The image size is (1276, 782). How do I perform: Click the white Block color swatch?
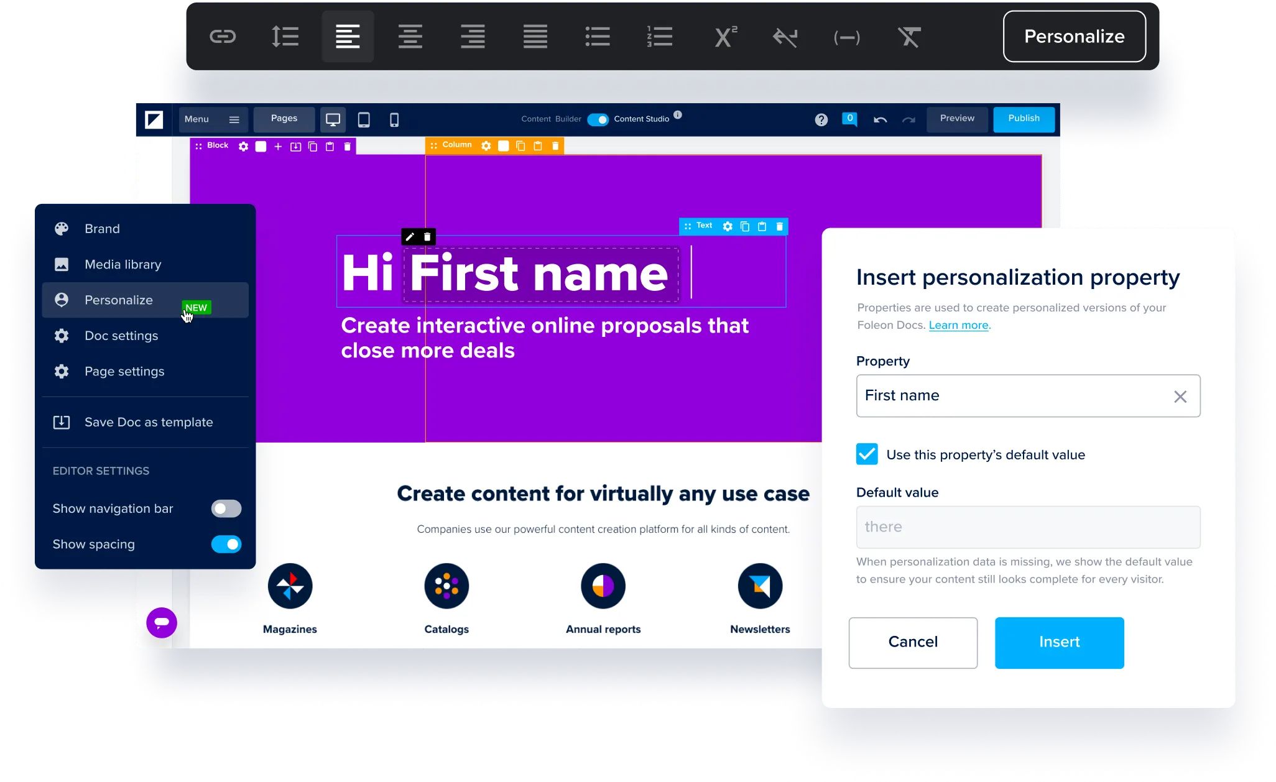[261, 147]
